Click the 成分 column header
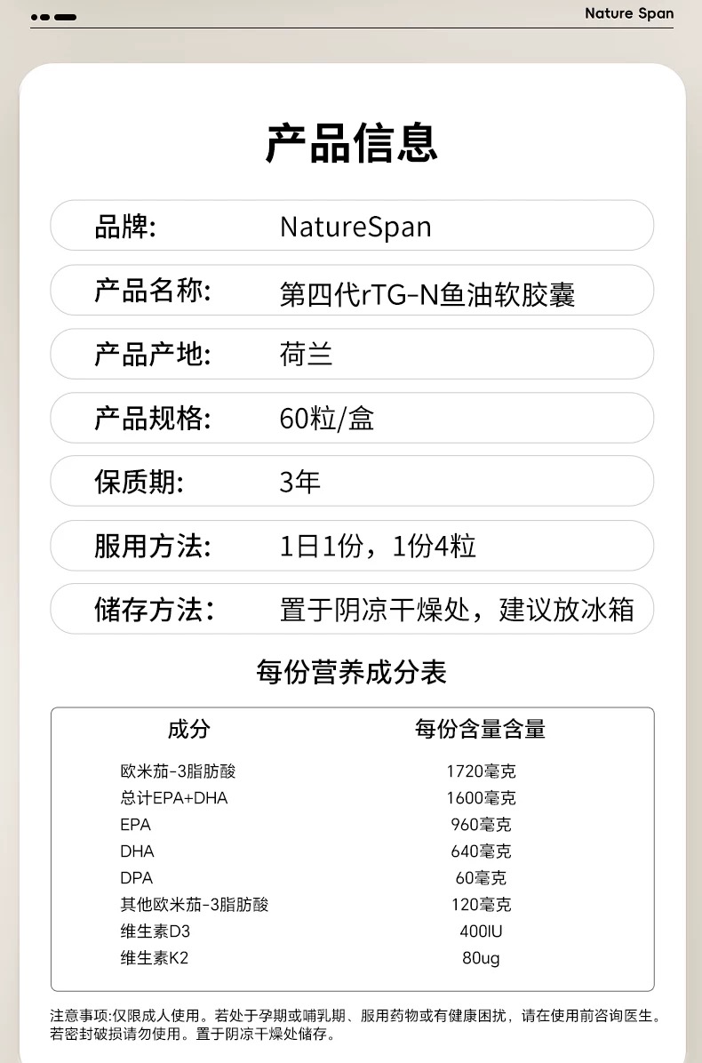702x1063 pixels. click(x=189, y=730)
